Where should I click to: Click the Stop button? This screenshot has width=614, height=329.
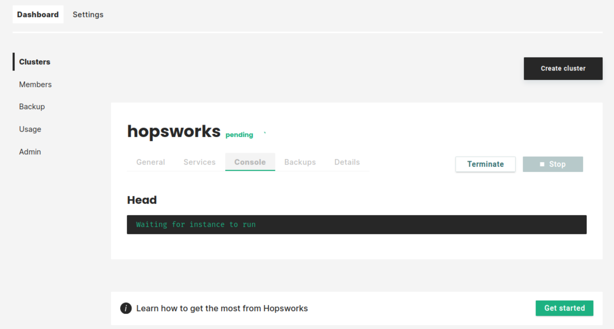pyautogui.click(x=553, y=164)
